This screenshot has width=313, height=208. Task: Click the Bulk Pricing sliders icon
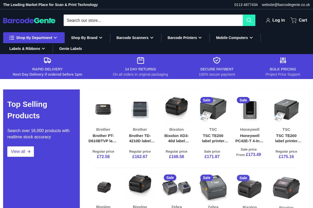pos(283,60)
